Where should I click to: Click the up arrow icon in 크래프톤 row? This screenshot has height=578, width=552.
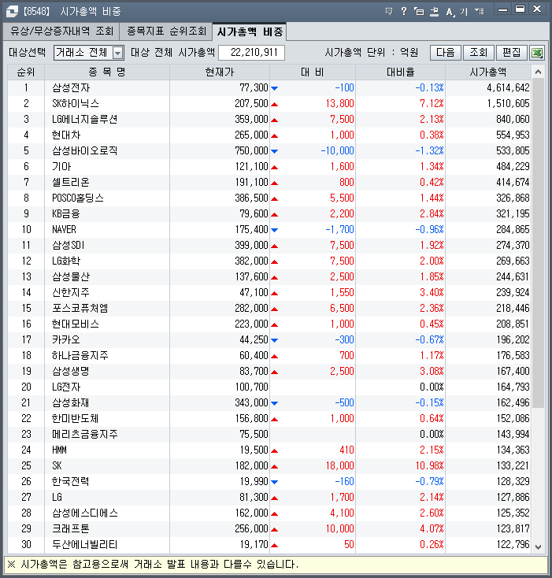[x=275, y=529]
